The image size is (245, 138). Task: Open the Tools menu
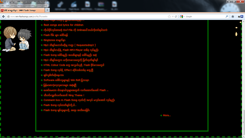point(39,5)
